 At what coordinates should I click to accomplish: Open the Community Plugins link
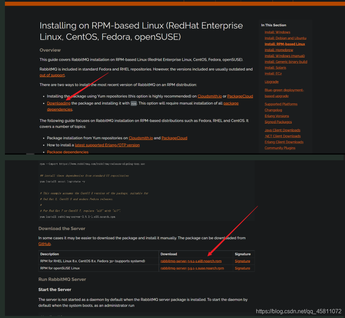pos(280,148)
